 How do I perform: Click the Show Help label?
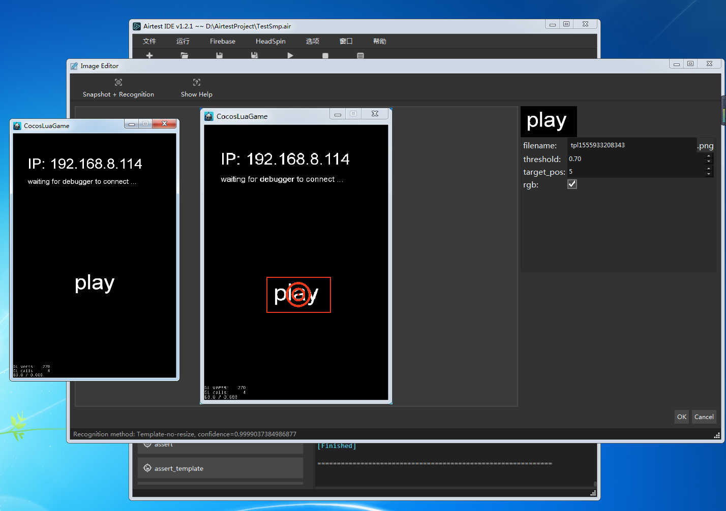point(197,94)
